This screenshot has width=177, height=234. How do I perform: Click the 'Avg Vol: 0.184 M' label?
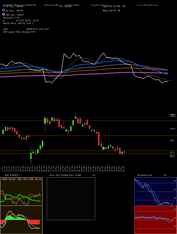tap(114, 6)
